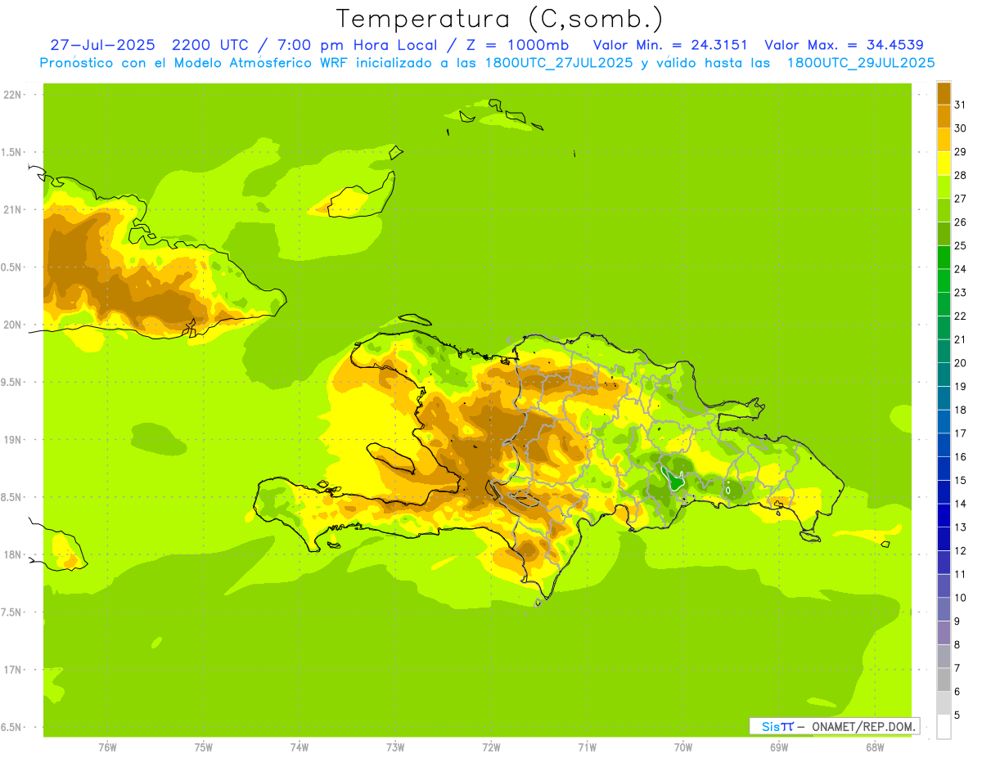Click the '25' label on the color legend
This screenshot has height=758, width=982.
click(x=961, y=245)
